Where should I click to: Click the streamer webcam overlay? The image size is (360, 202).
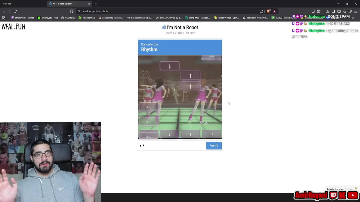[x=50, y=162]
